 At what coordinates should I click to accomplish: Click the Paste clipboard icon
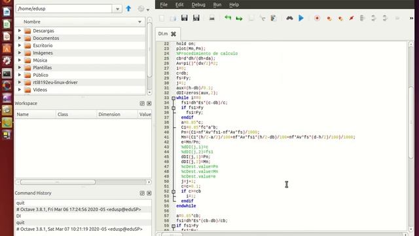(274, 18)
